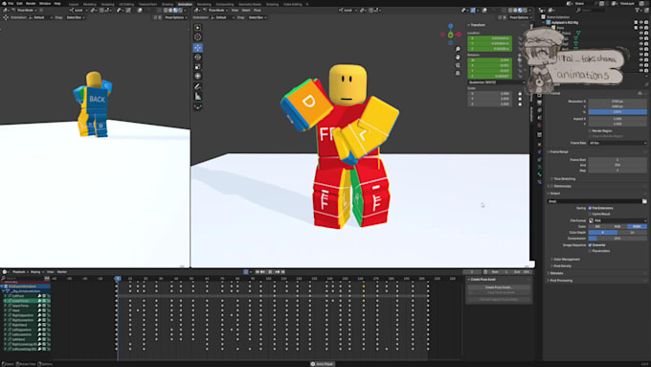The height and width of the screenshot is (367, 651).
Task: Click the Frame Start input field
Action: pos(617,160)
